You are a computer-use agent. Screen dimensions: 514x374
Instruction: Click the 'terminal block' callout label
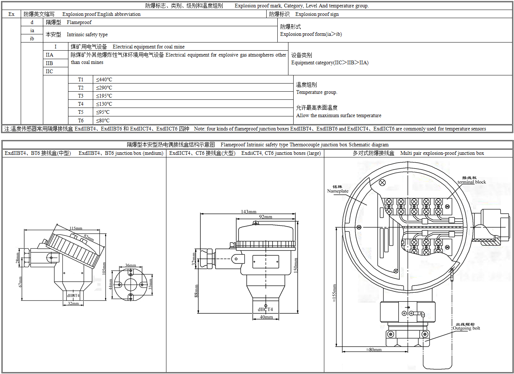coord(472,182)
